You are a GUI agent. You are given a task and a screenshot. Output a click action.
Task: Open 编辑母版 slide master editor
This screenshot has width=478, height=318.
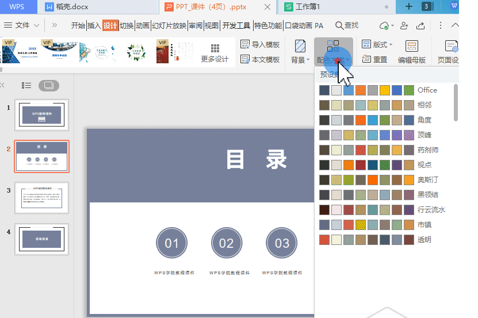tap(411, 52)
